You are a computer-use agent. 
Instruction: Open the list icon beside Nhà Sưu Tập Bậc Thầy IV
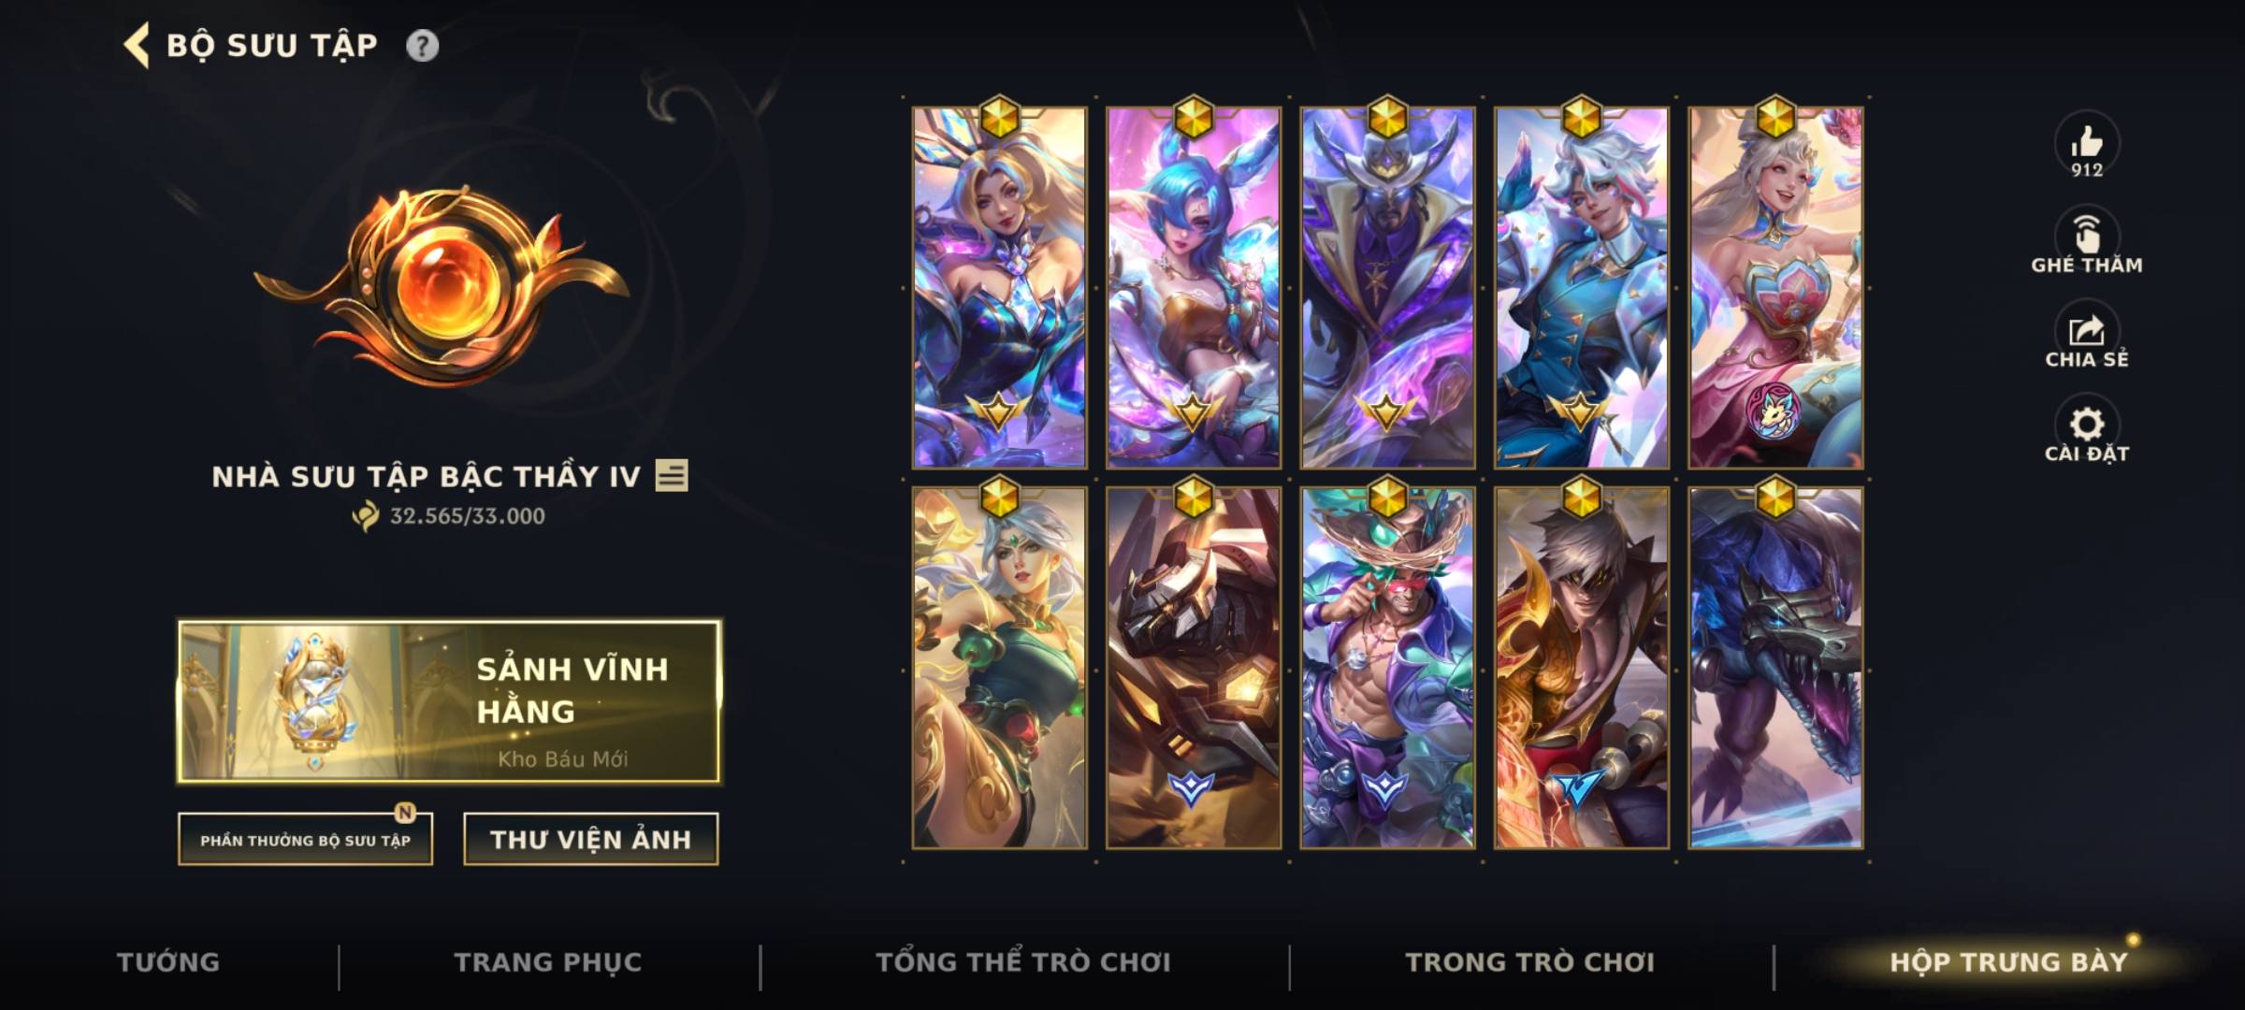click(672, 476)
